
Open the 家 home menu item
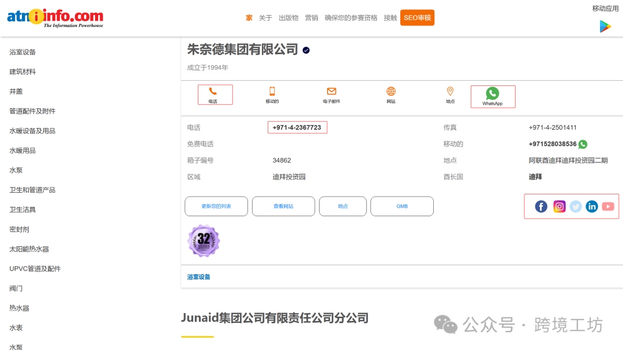(x=248, y=17)
